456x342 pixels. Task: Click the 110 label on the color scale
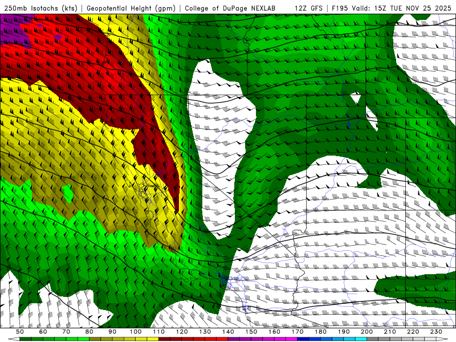tap(158, 332)
